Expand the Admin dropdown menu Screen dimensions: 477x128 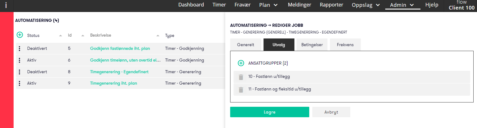coord(402,5)
